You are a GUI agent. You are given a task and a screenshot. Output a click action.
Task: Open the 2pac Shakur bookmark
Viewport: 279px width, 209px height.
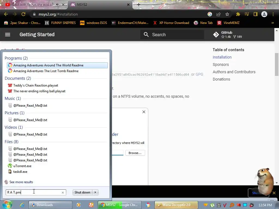pyautogui.click(x=22, y=23)
